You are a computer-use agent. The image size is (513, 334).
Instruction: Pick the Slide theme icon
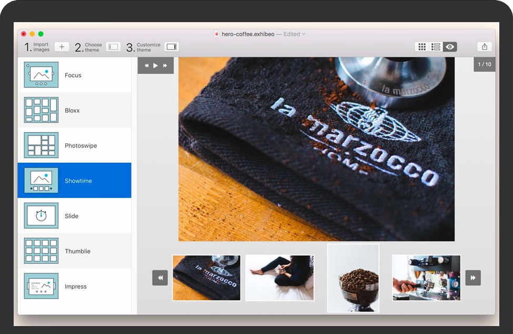(41, 216)
